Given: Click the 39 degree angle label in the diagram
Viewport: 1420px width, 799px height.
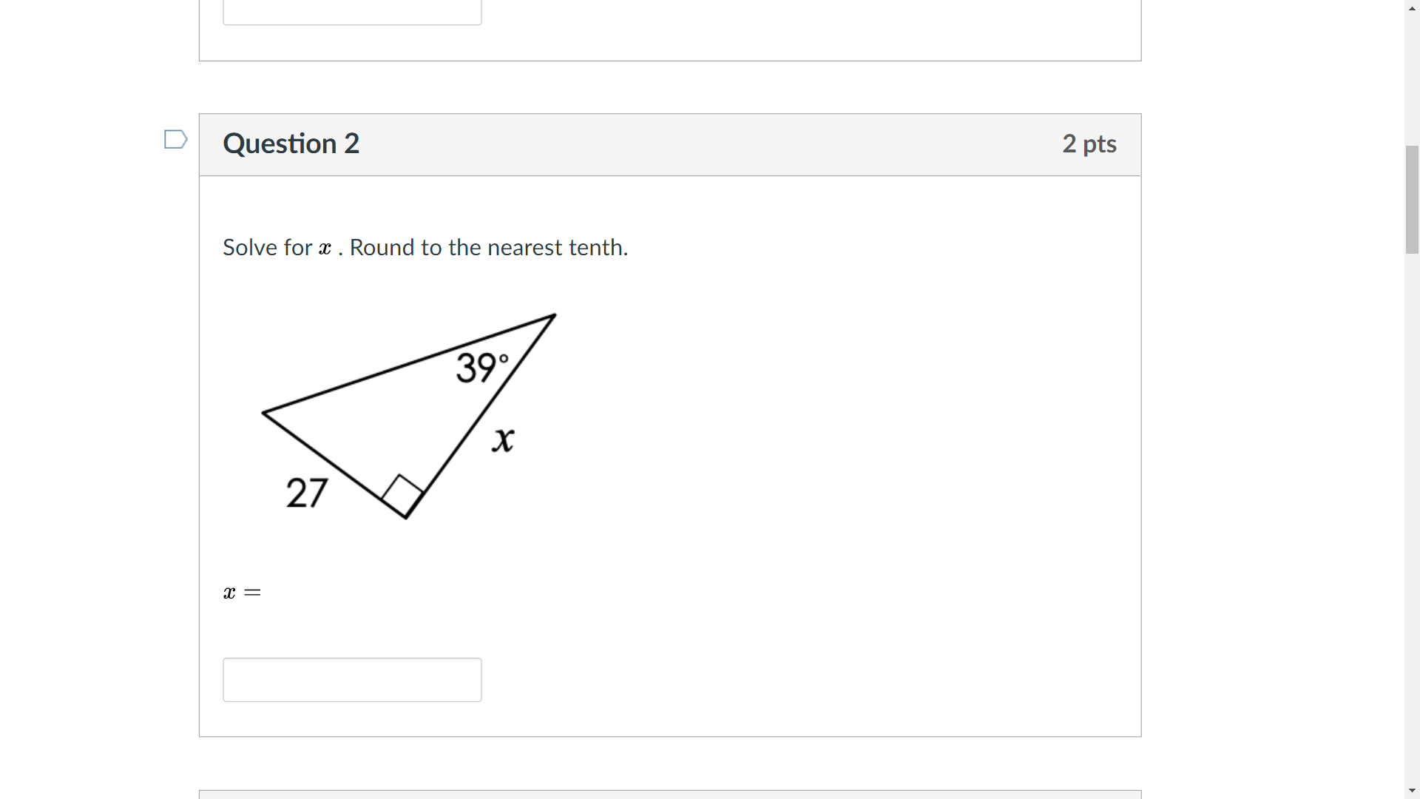Looking at the screenshot, I should click(481, 367).
